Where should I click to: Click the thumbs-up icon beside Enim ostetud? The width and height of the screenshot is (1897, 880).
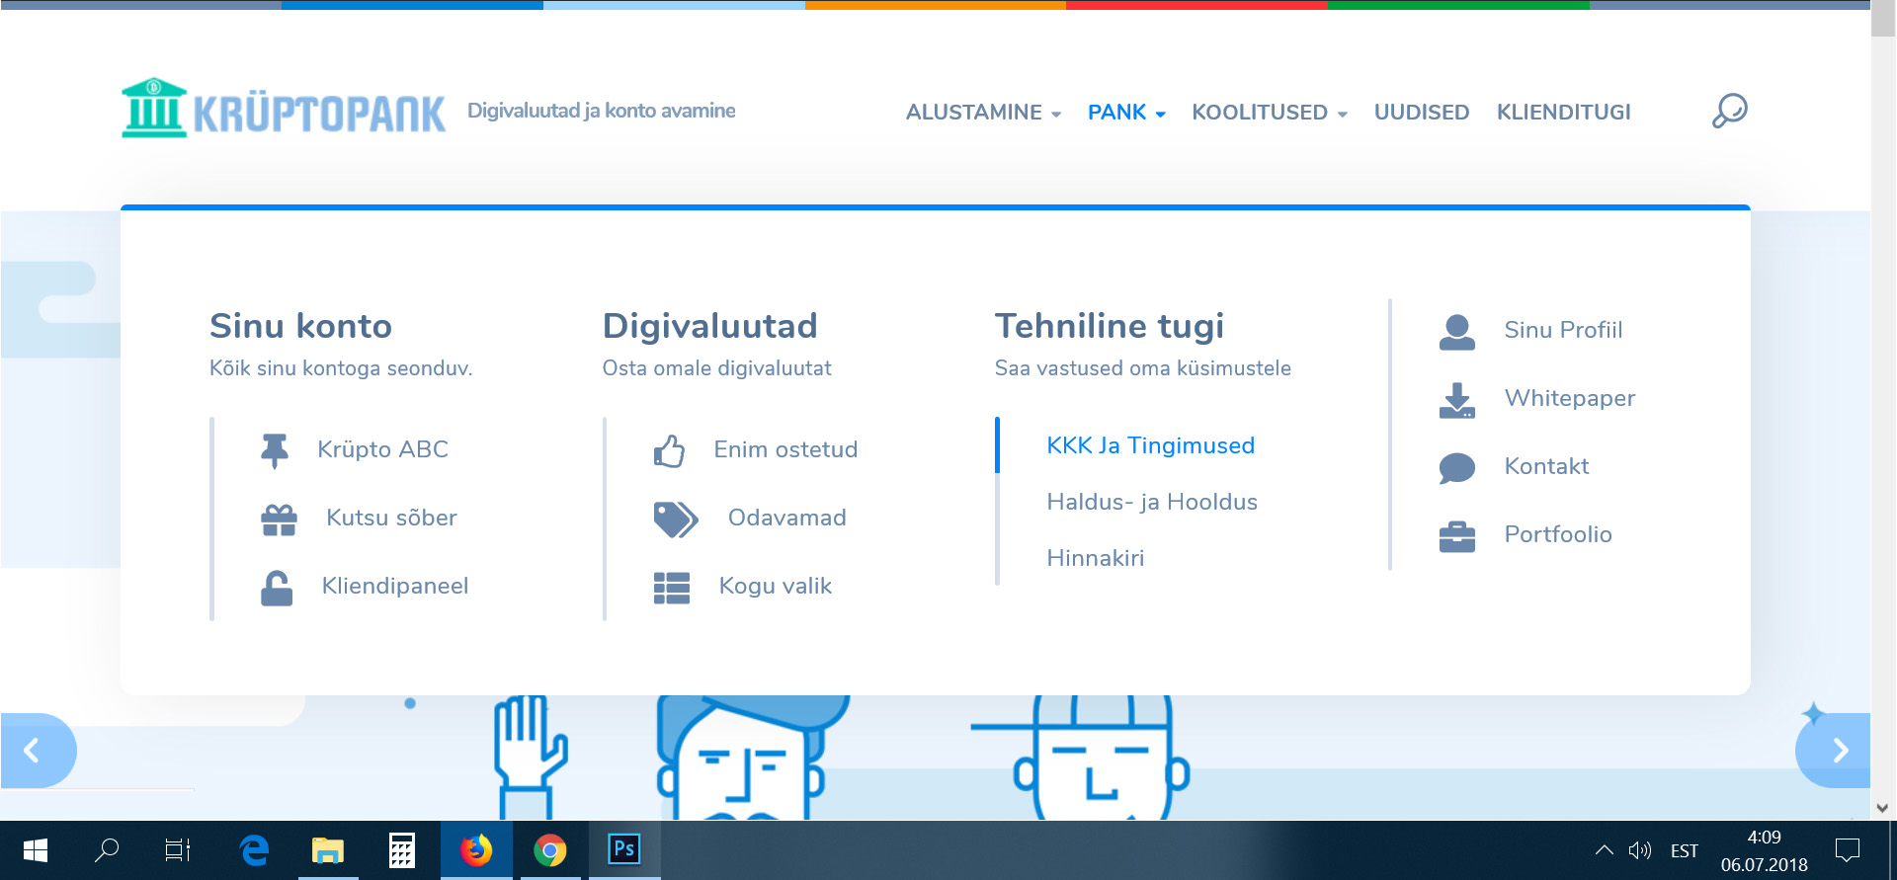point(669,450)
